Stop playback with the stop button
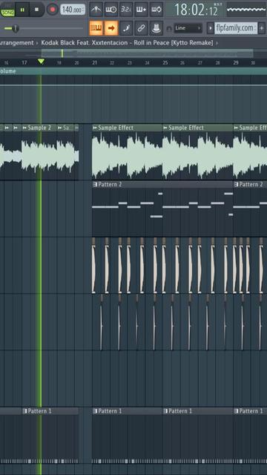 pyautogui.click(x=37, y=10)
